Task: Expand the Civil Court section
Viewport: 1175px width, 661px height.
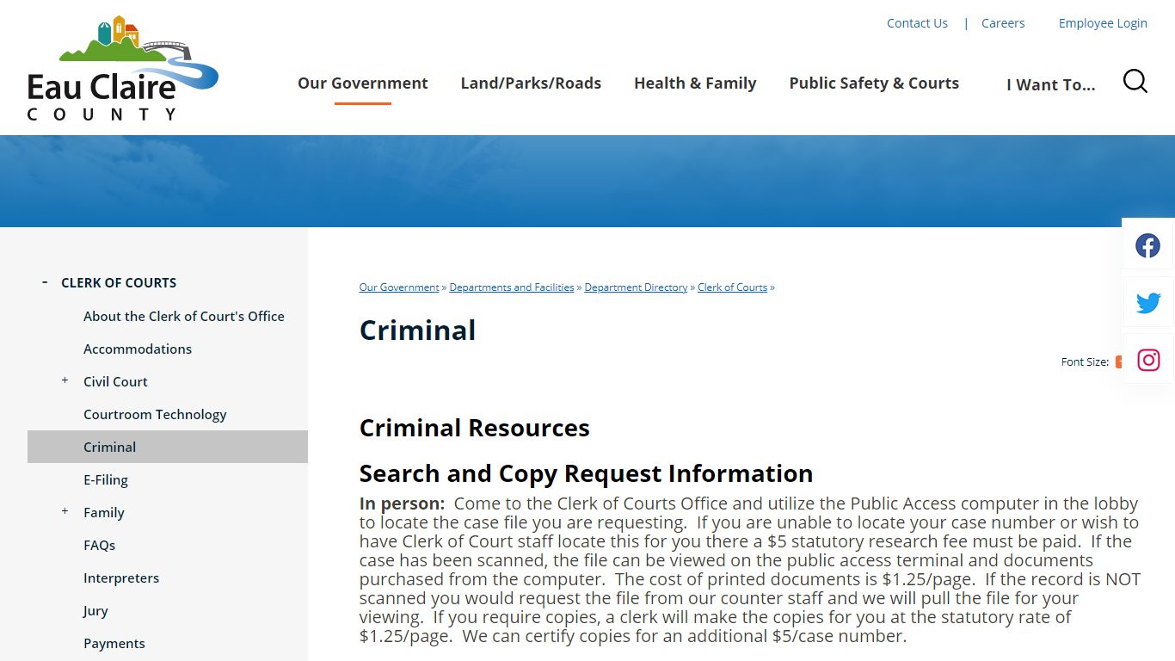Action: tap(64, 380)
